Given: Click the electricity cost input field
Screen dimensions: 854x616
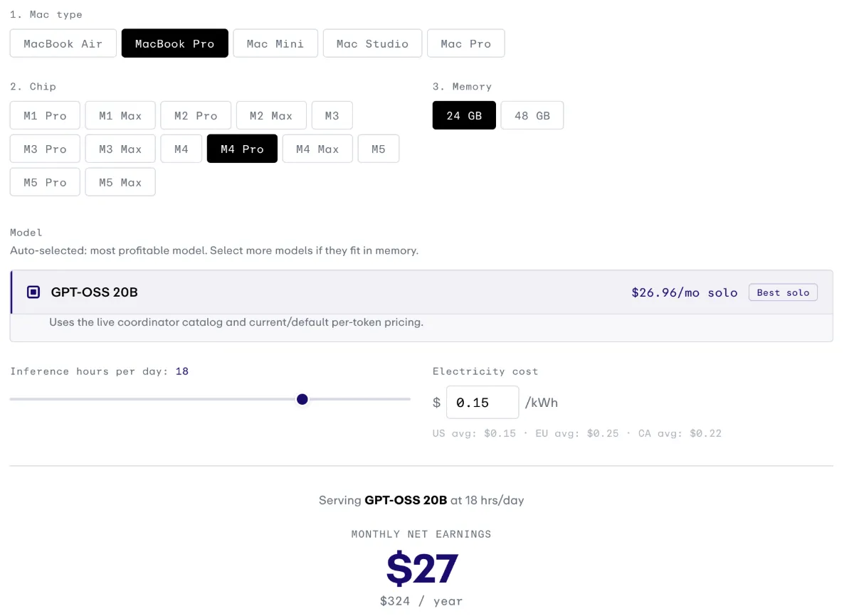Looking at the screenshot, I should (x=483, y=403).
